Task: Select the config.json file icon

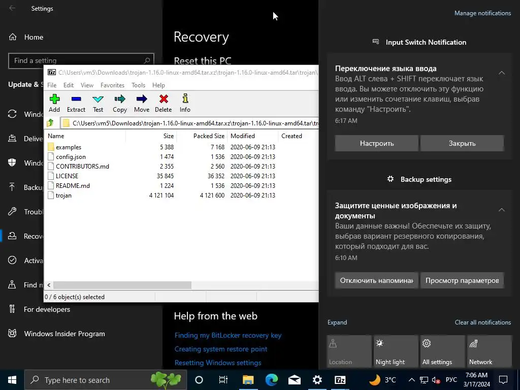Action: tap(51, 156)
